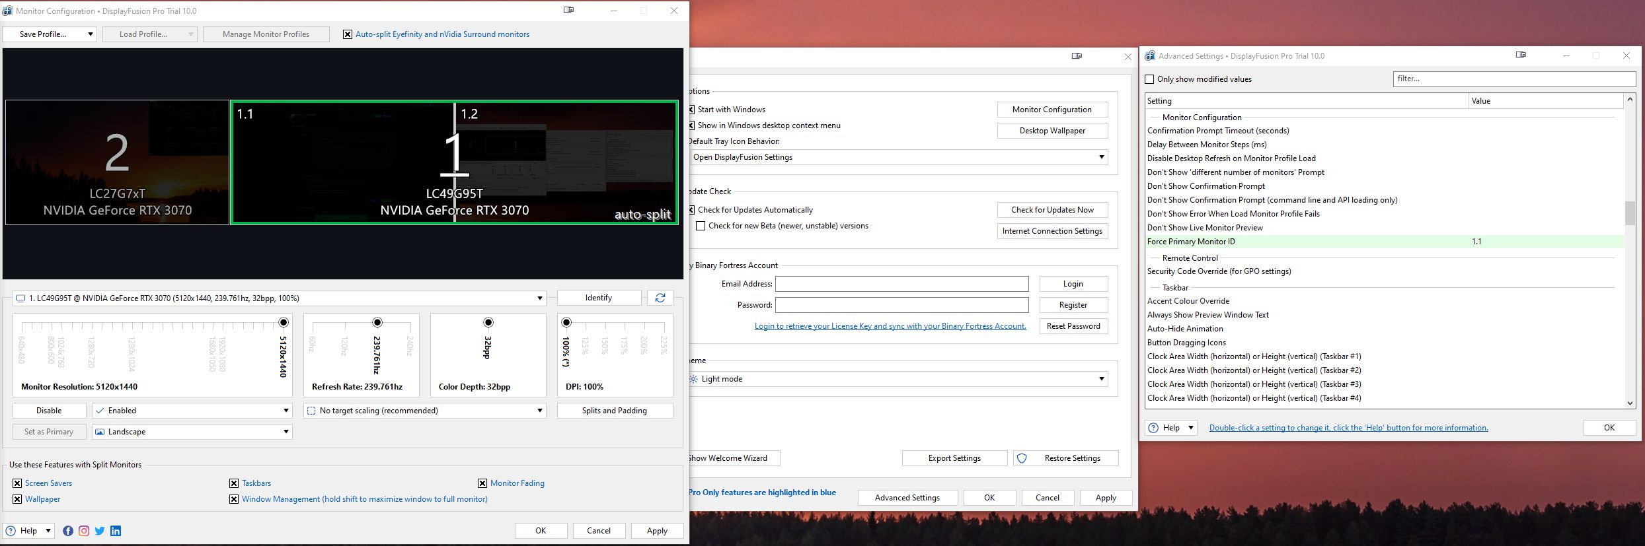
Task: Open the Save Profile dropdown
Action: (50, 34)
